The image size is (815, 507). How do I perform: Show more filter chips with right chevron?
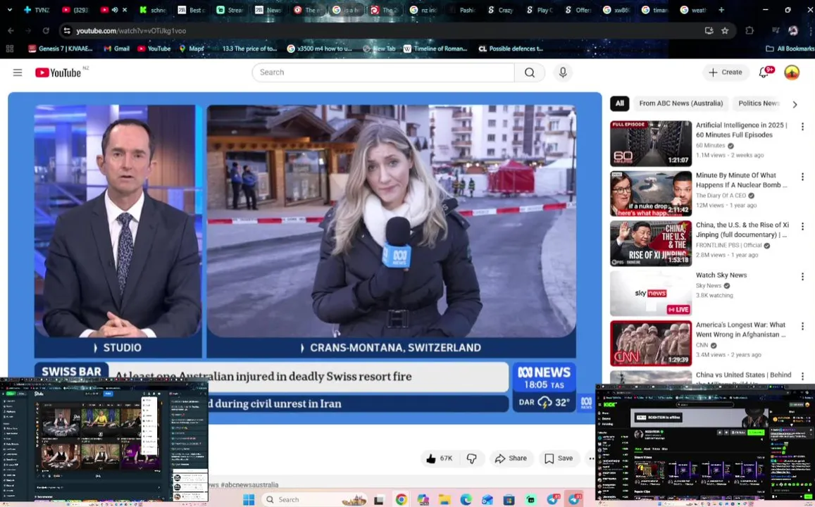click(x=794, y=104)
